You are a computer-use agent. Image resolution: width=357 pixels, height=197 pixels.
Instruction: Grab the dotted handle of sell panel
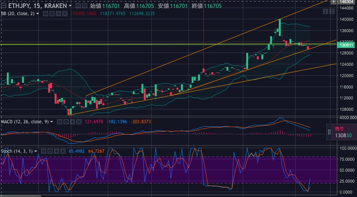(x=329, y=132)
